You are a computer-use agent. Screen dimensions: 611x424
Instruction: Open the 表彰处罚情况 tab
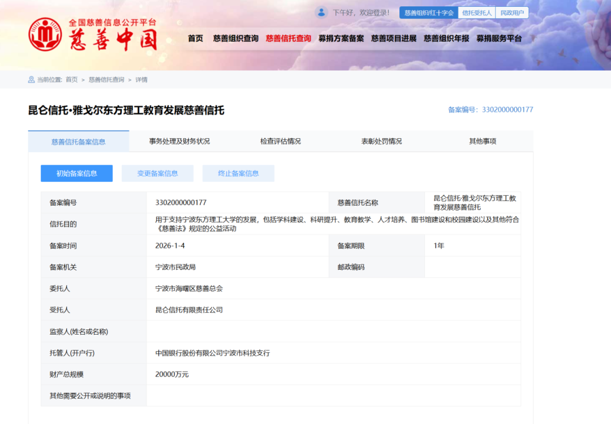pyautogui.click(x=381, y=142)
